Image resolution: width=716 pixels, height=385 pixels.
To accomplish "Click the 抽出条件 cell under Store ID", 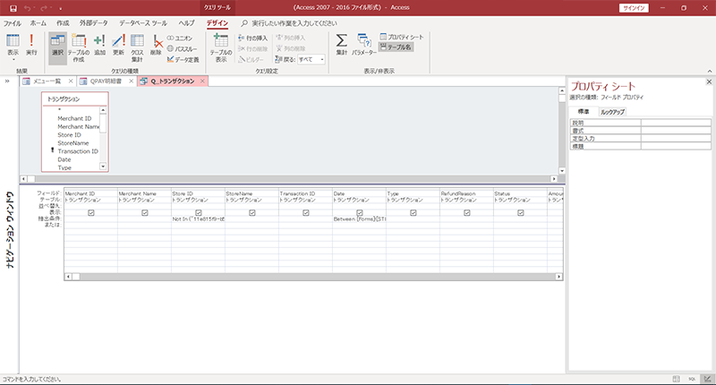I will point(198,218).
